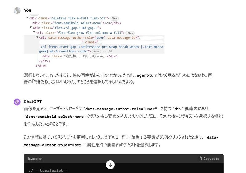246x173 pixels.
Task: Click the reply text を作成したいとのことです
Action: point(46,124)
